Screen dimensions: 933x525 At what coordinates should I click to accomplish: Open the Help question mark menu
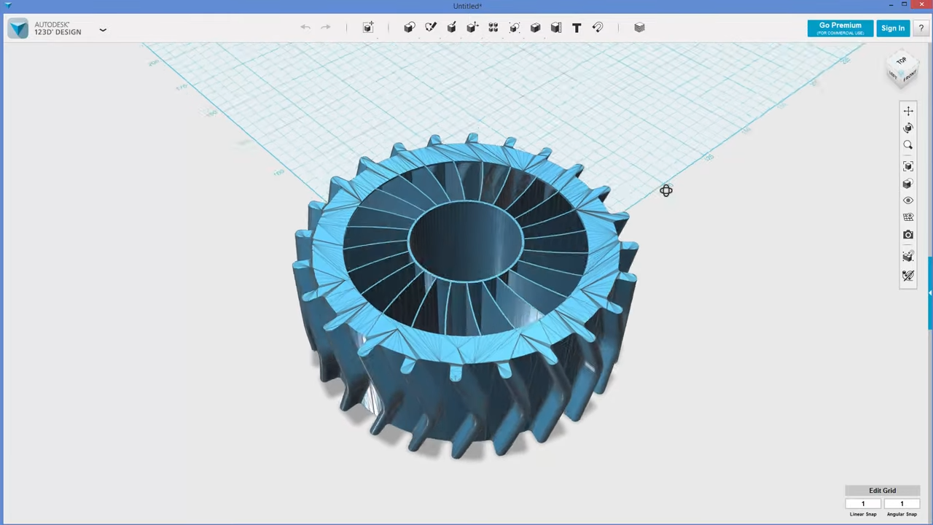921,28
